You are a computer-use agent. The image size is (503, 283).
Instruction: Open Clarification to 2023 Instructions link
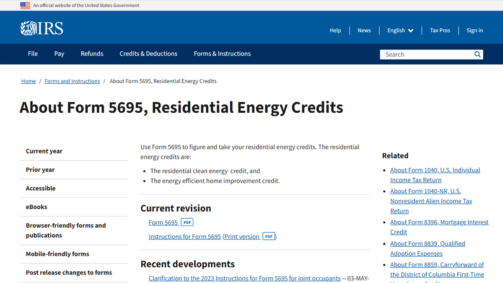tap(245, 278)
